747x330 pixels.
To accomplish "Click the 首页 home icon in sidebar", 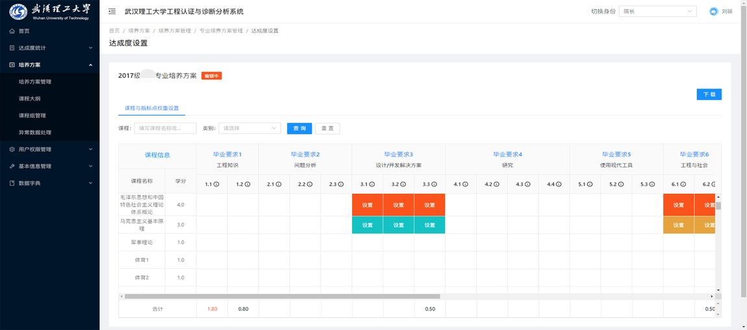I will coord(12,31).
